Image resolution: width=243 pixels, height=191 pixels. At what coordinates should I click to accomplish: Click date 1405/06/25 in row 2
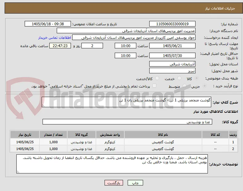click(x=25, y=149)
